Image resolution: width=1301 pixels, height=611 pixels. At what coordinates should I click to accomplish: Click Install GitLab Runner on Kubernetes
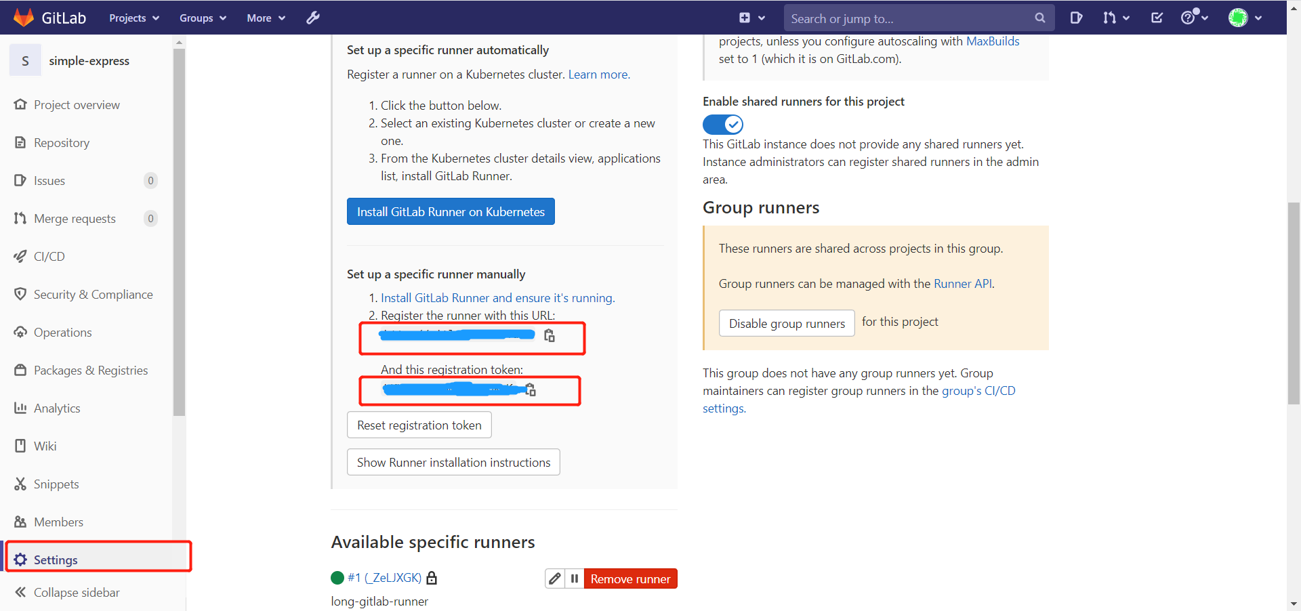pyautogui.click(x=451, y=211)
